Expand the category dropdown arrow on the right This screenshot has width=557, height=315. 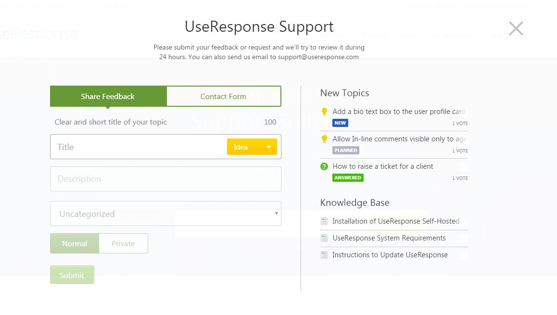pyautogui.click(x=277, y=214)
